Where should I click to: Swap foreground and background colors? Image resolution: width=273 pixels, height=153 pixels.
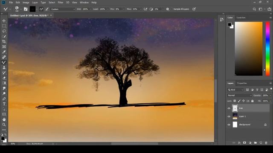[6, 134]
